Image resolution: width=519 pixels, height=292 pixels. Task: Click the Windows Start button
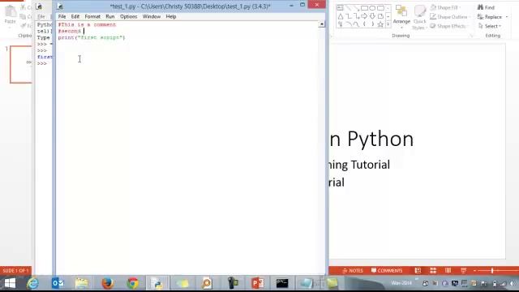click(10, 283)
